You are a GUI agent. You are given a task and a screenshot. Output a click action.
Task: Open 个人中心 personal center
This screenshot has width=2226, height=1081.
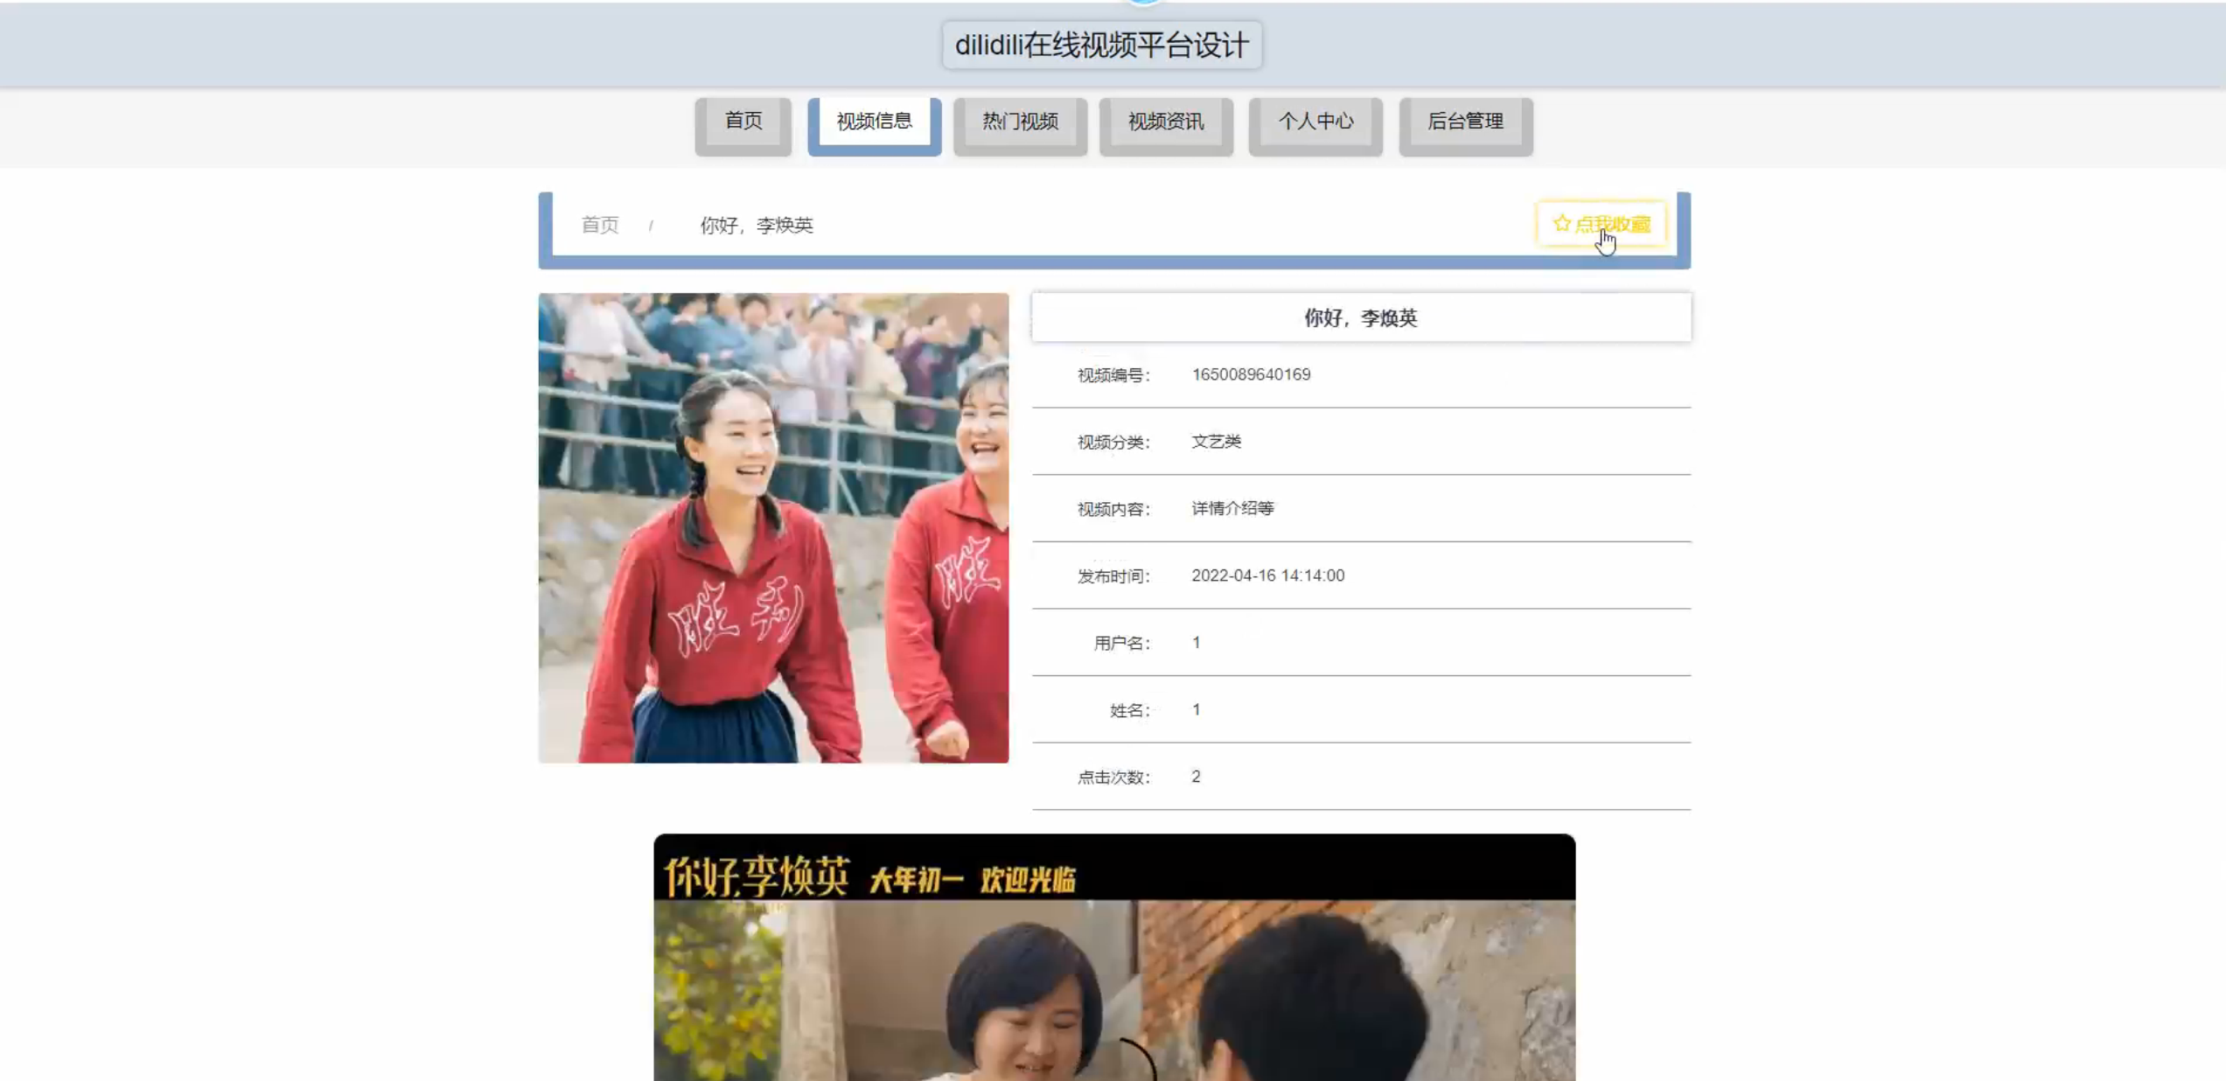1315,122
